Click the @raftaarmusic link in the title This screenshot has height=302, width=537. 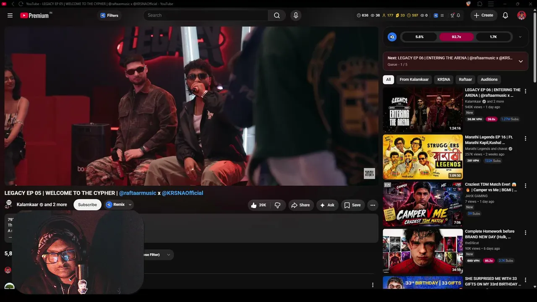(138, 193)
